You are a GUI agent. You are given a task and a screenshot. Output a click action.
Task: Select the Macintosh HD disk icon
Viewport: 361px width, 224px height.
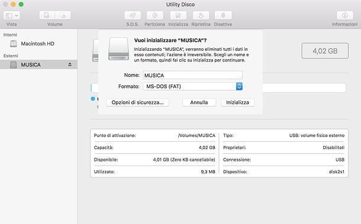click(x=14, y=44)
